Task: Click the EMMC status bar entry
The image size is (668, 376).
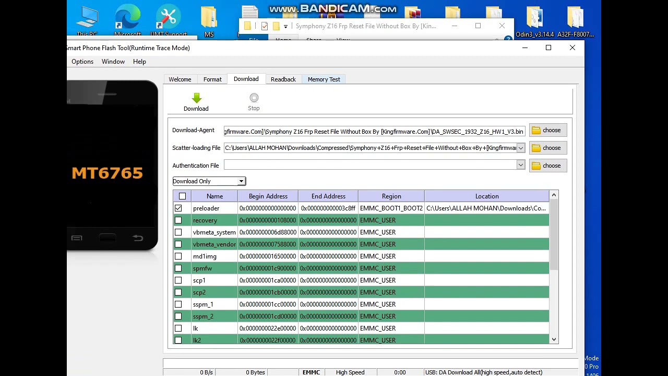Action: [311, 372]
